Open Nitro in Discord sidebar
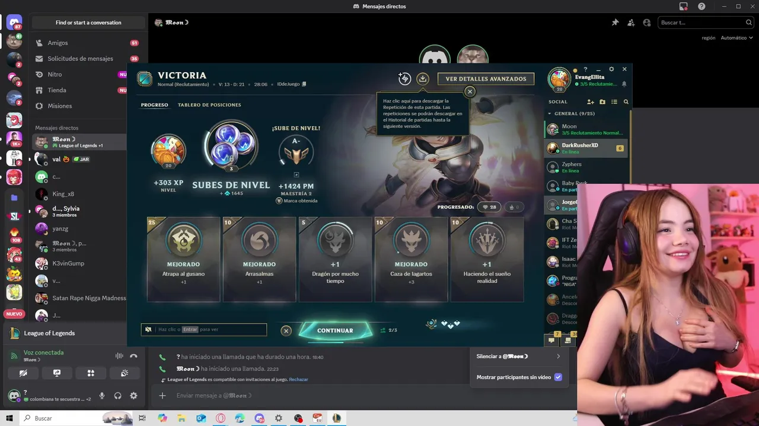 click(79, 75)
